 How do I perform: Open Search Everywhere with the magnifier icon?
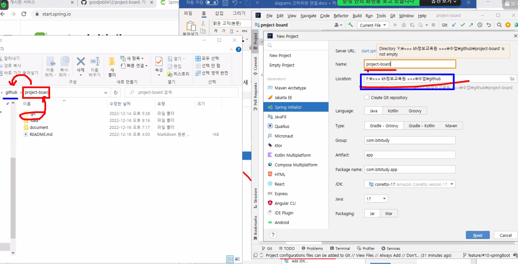[499, 25]
